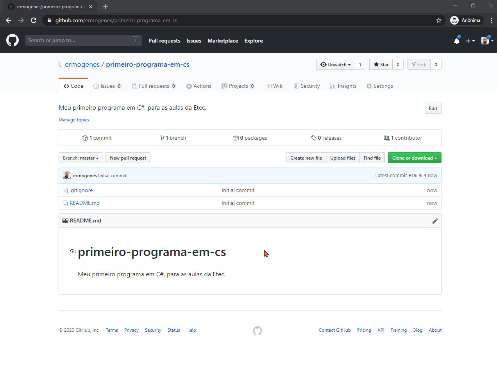Open the Status footer link
Image resolution: width=497 pixels, height=384 pixels.
(x=174, y=330)
